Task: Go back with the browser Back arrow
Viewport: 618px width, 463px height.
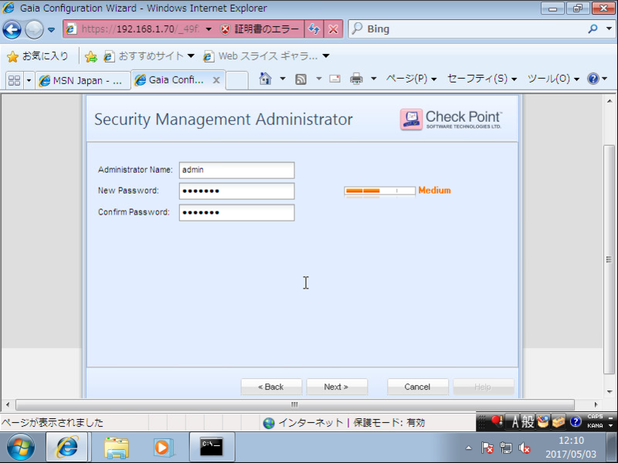Action: click(x=12, y=29)
